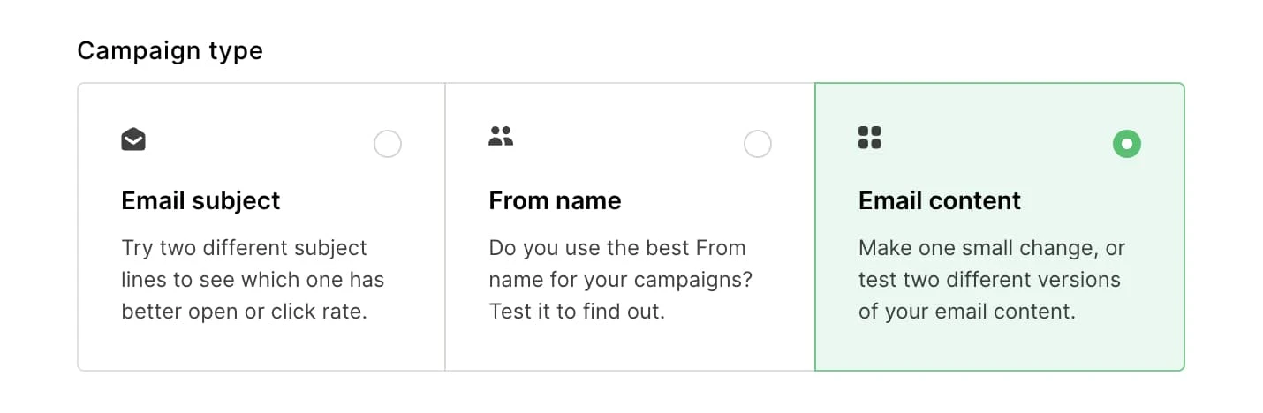Click the "Try two different subject" description line

244,248
